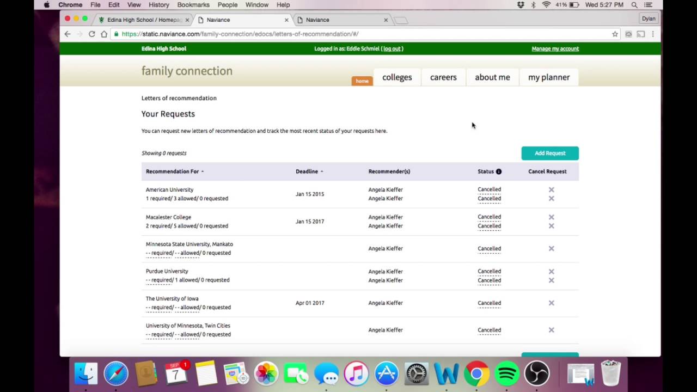Open the History menu
Image resolution: width=697 pixels, height=392 pixels.
[x=159, y=5]
